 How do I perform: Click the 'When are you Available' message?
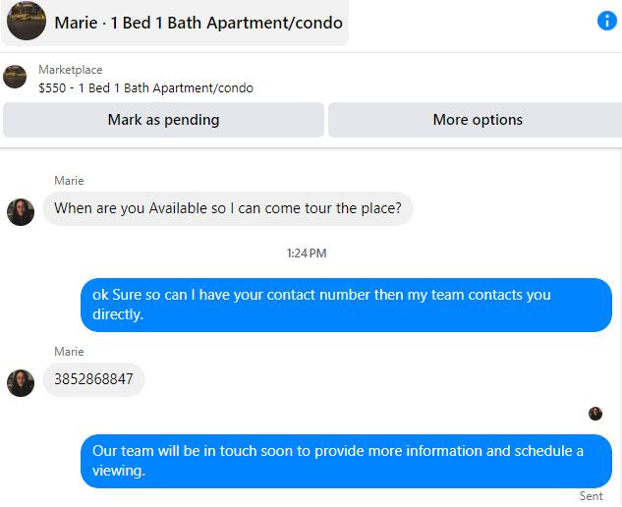(x=228, y=208)
